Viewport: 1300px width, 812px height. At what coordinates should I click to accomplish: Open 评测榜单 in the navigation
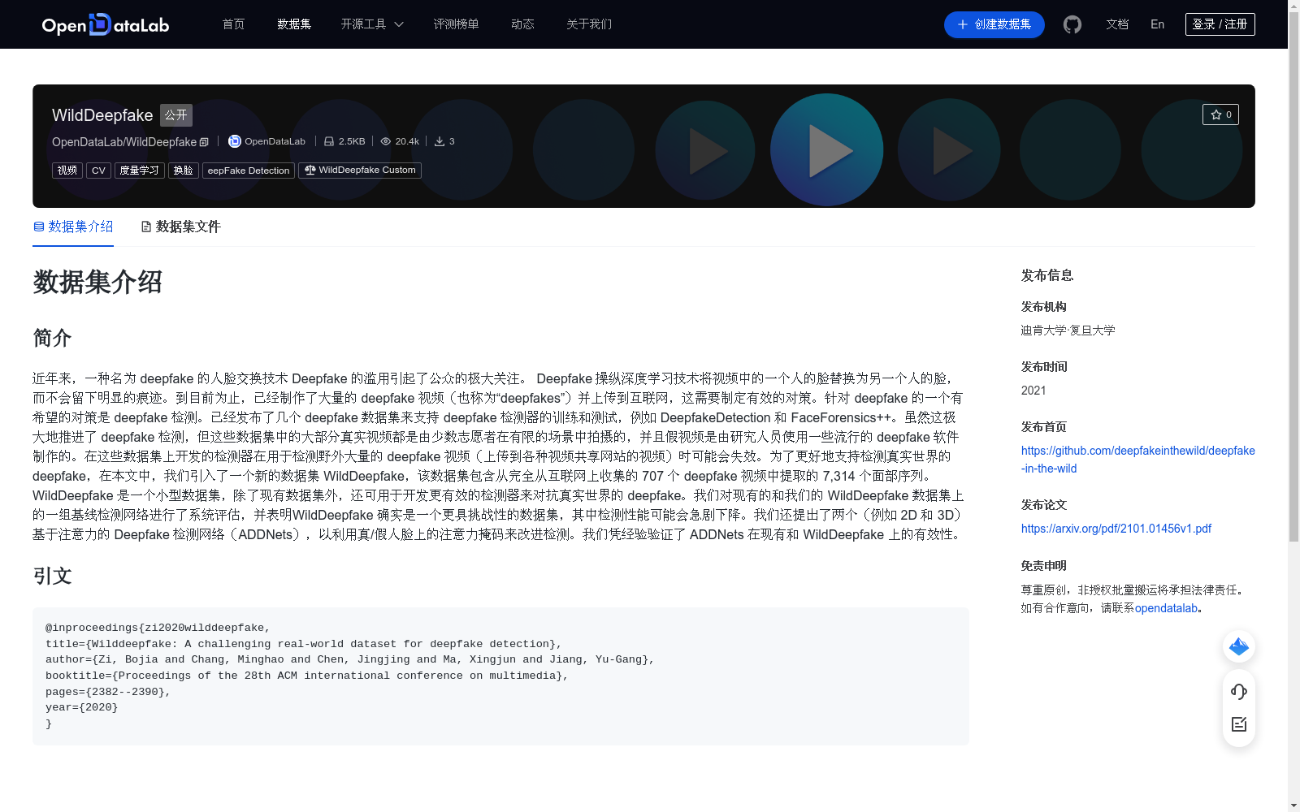pos(457,24)
